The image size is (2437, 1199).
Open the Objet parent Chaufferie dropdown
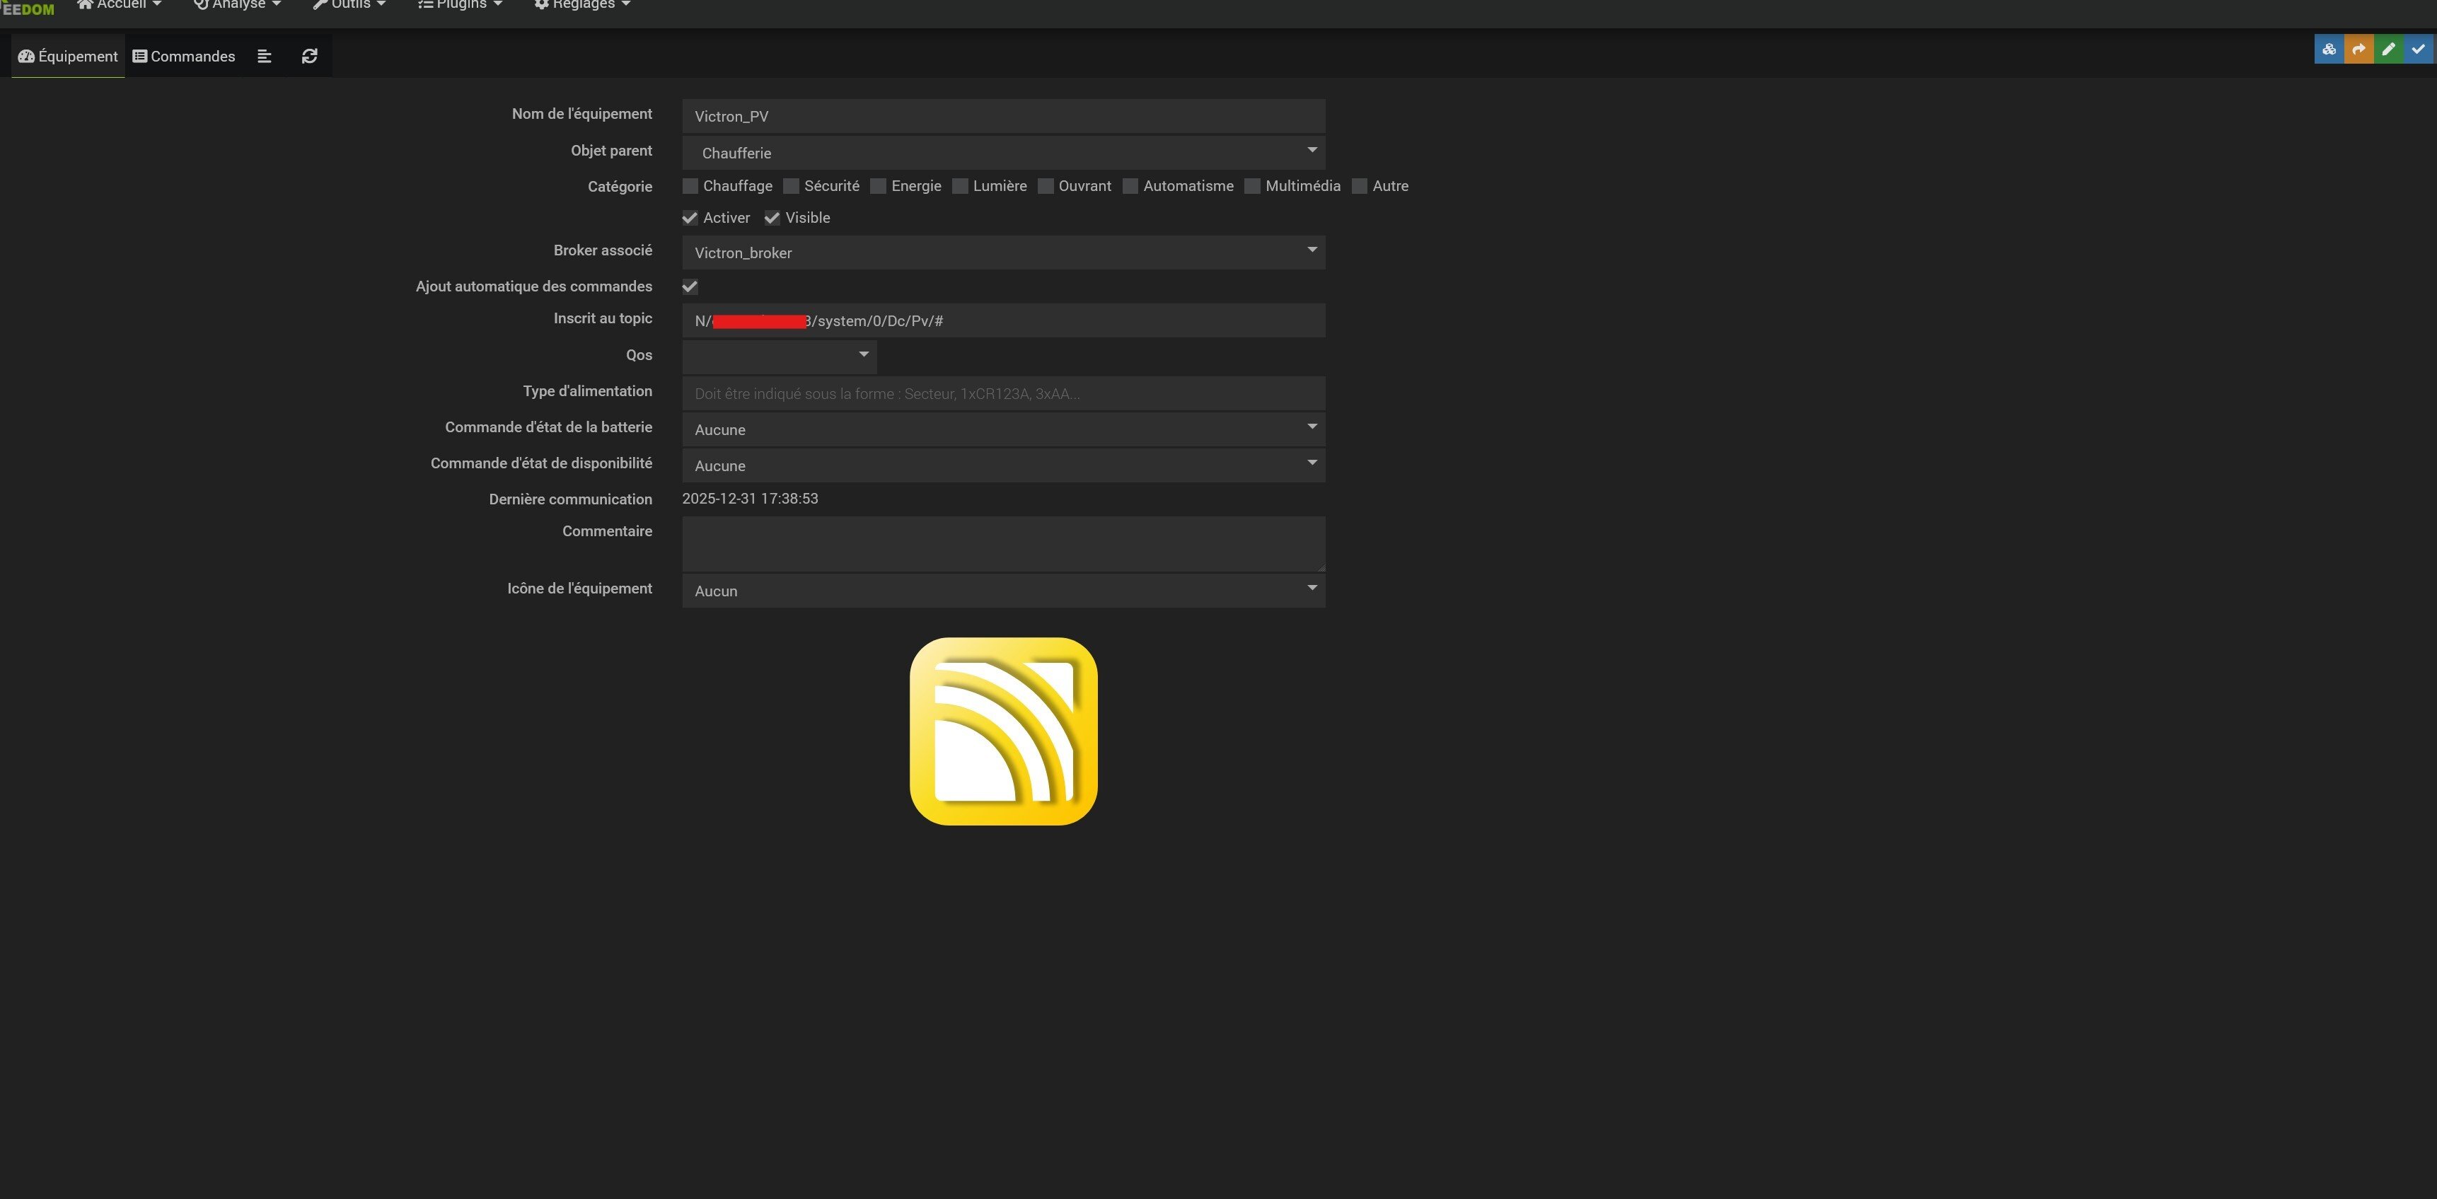1003,152
